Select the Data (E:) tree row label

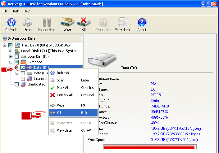41,73
